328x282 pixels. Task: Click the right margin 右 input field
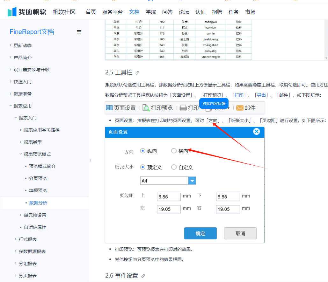tap(228, 209)
